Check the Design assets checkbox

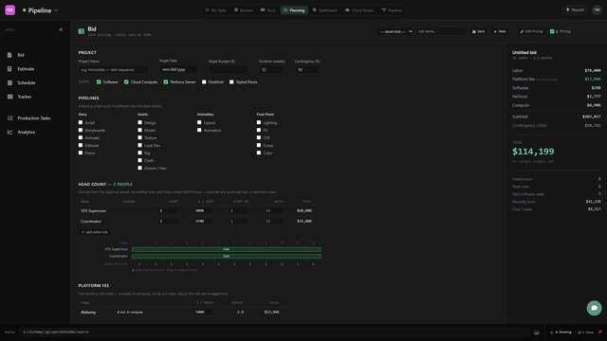pos(139,122)
